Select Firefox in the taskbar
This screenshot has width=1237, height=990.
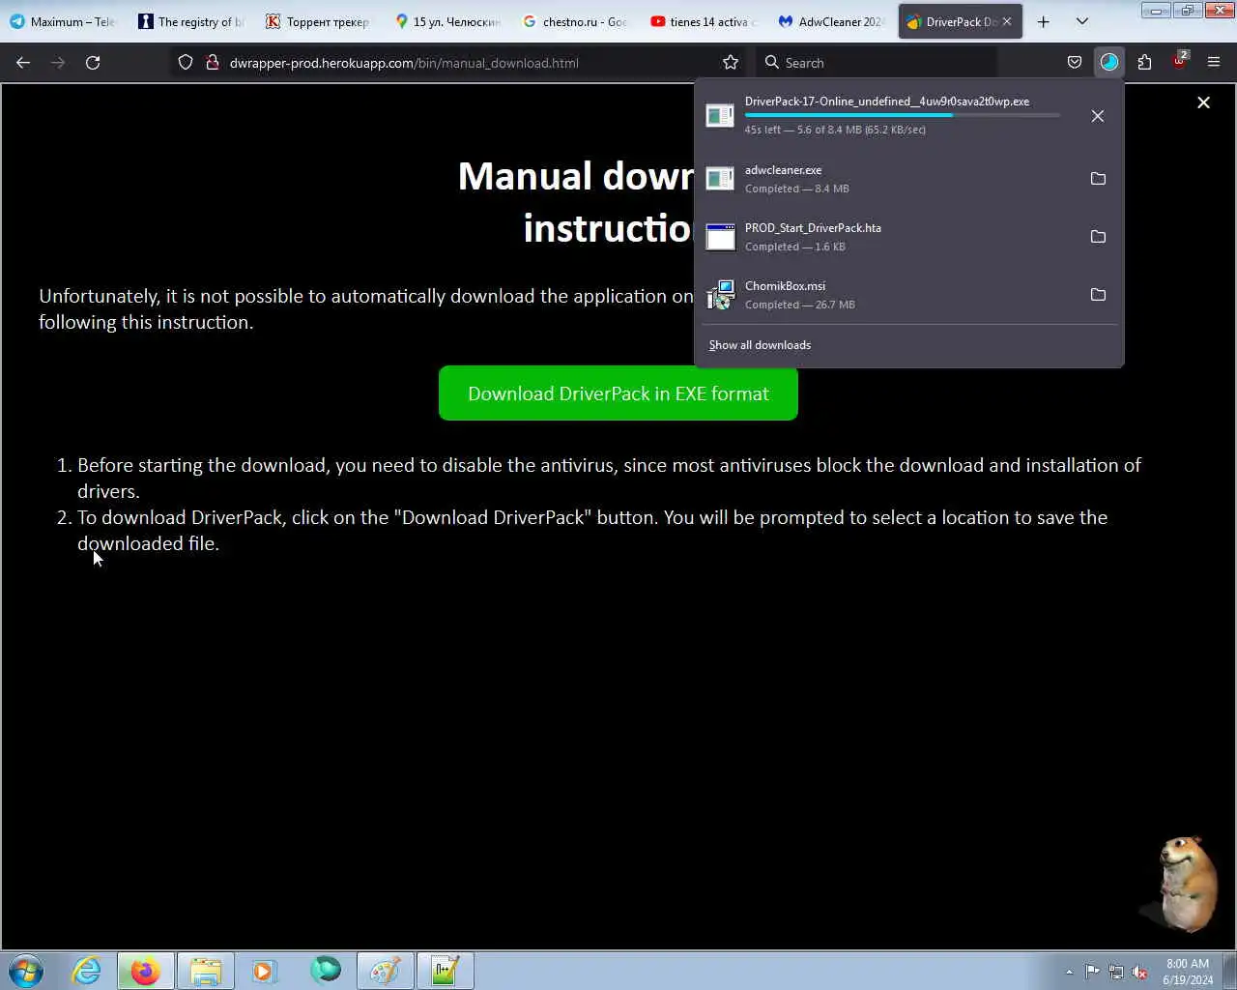146,971
